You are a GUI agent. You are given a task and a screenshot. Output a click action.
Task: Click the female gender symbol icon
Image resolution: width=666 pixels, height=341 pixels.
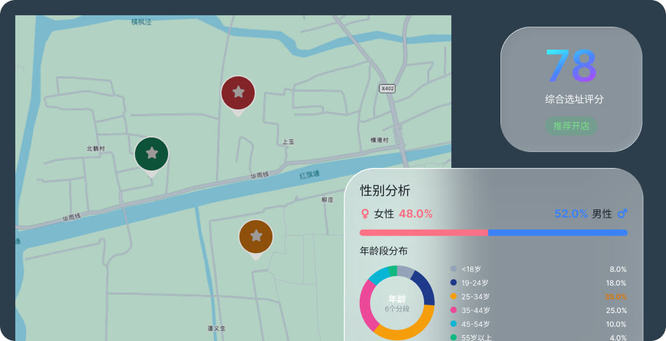364,214
